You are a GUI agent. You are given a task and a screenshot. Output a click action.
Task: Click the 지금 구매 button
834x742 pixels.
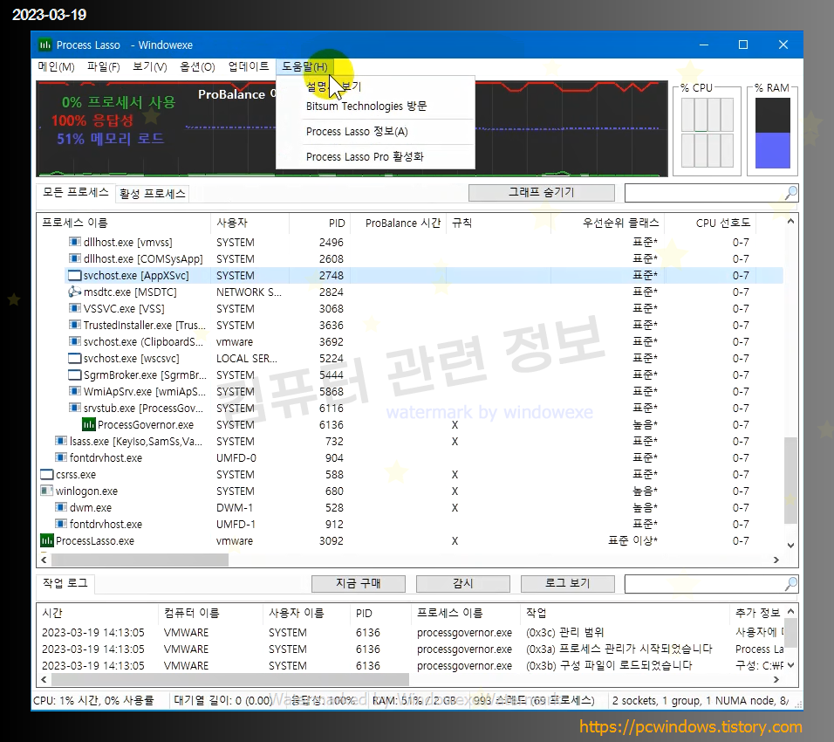point(358,583)
